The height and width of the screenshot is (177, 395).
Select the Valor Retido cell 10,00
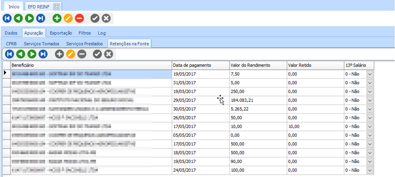click(x=315, y=126)
